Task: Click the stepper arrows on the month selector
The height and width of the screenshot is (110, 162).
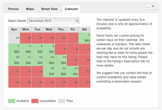Action: (77, 21)
